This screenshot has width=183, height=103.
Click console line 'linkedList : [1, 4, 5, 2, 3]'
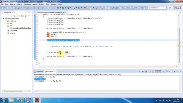47,81
